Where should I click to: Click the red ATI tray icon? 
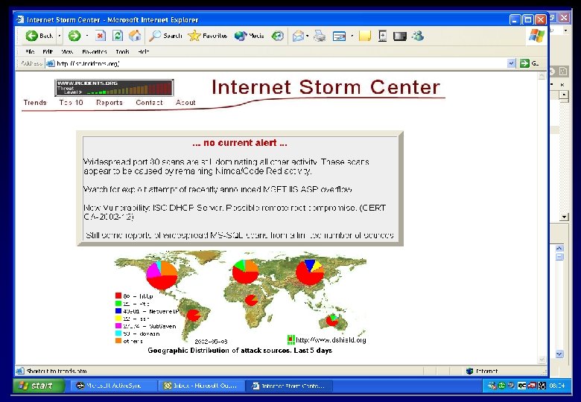click(x=531, y=386)
